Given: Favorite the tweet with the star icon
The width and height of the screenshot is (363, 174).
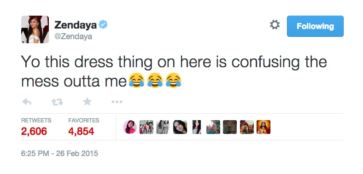Looking at the screenshot, I should tap(87, 101).
